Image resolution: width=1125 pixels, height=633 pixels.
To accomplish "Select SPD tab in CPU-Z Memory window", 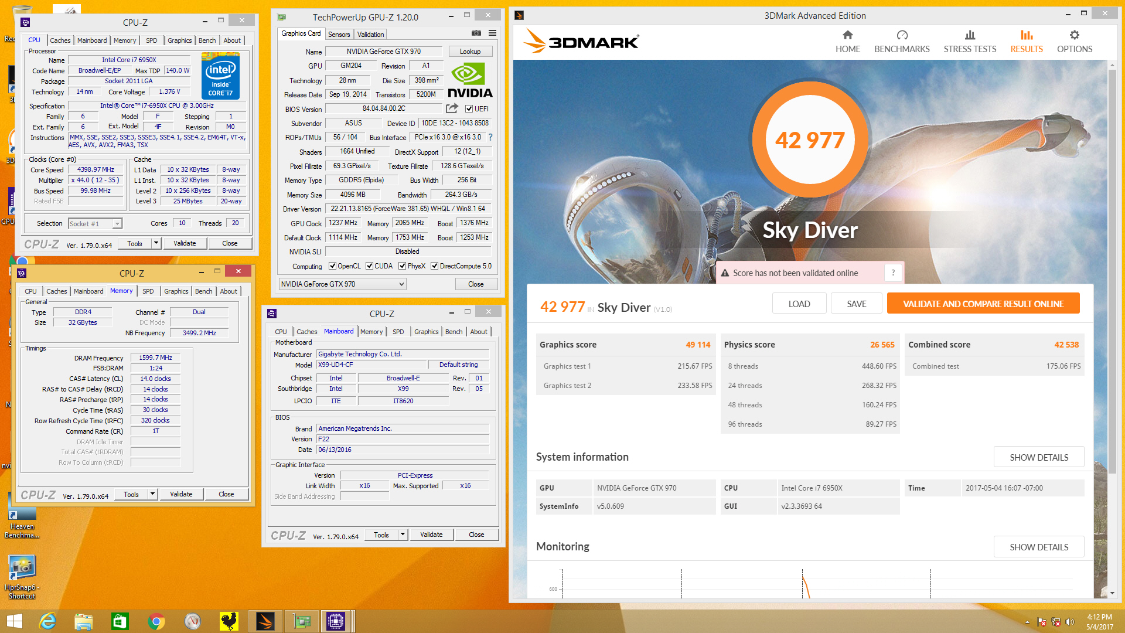I will coord(148,291).
